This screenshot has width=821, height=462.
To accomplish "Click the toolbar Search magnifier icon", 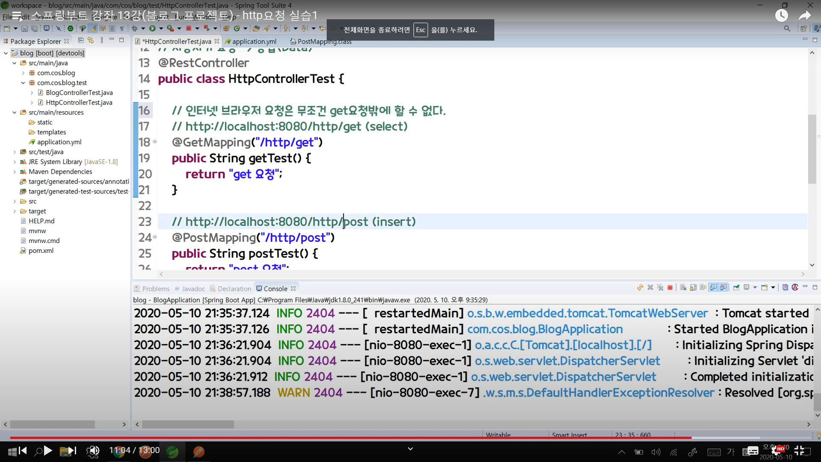I will point(787,29).
